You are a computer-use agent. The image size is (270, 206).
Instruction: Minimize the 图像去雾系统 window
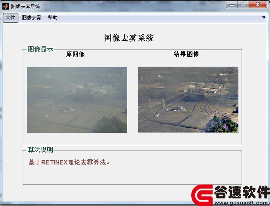(232, 5)
